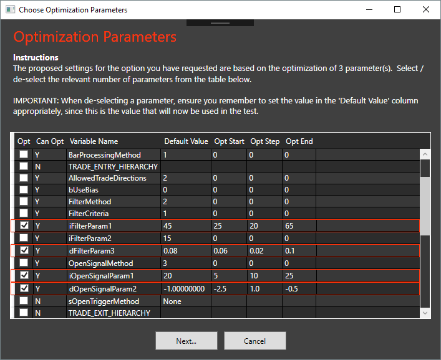This screenshot has height=360, width=441.
Task: Tick the FilterCriteria checkbox
Action: click(x=24, y=213)
